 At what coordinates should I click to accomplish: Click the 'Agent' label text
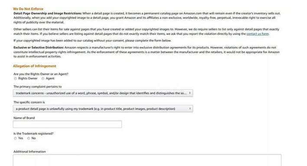click(50, 79)
